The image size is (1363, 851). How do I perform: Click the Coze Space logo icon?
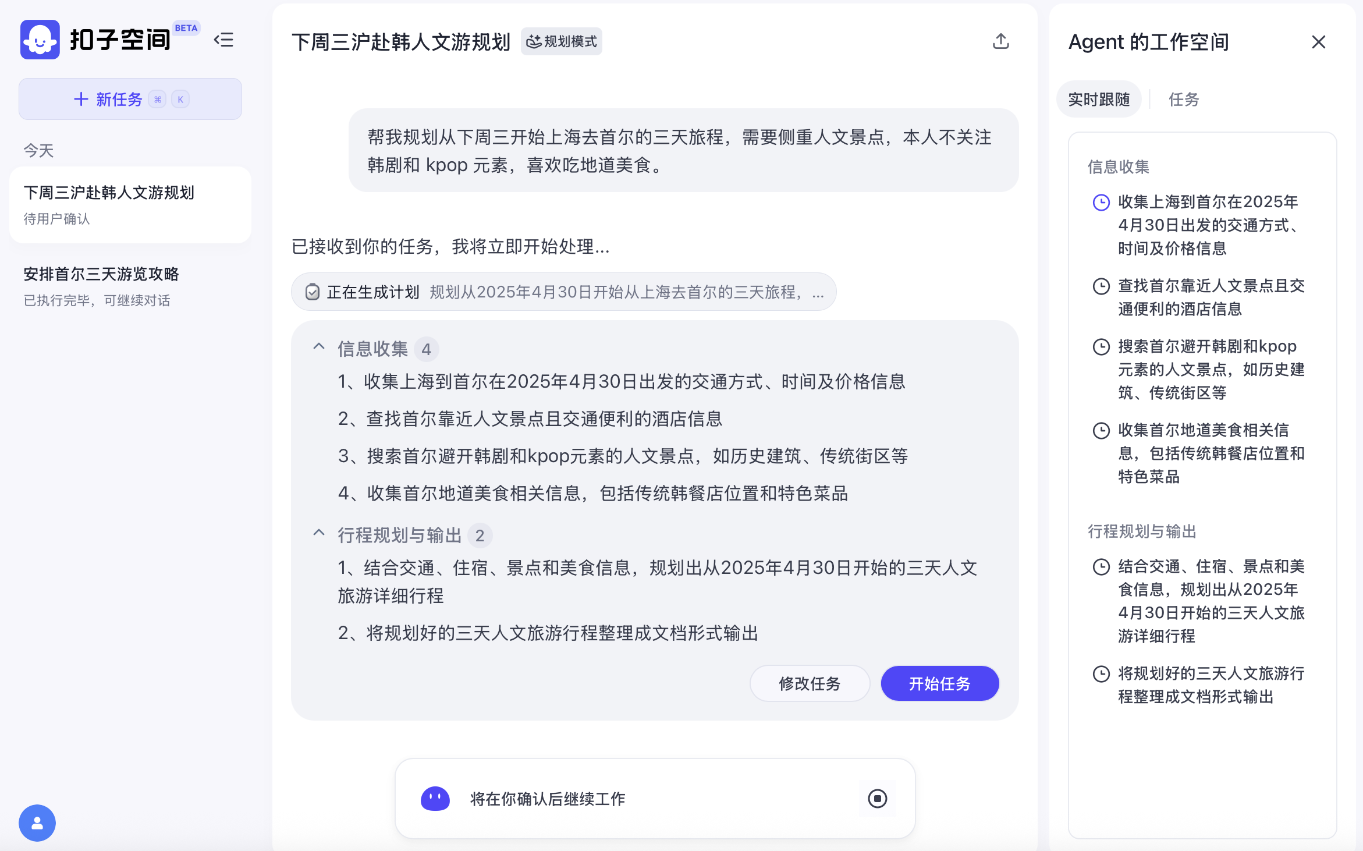(40, 40)
